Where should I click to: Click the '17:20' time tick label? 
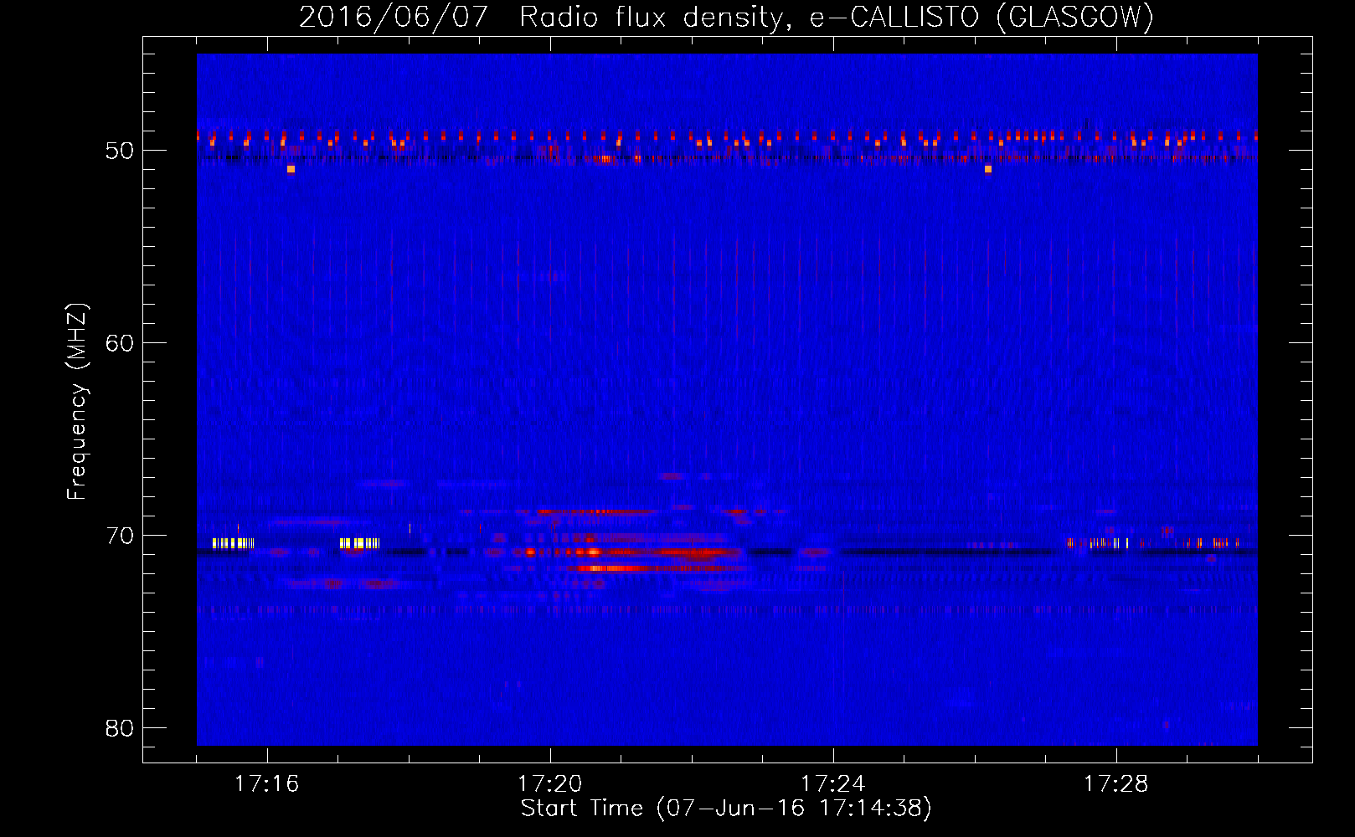[549, 784]
